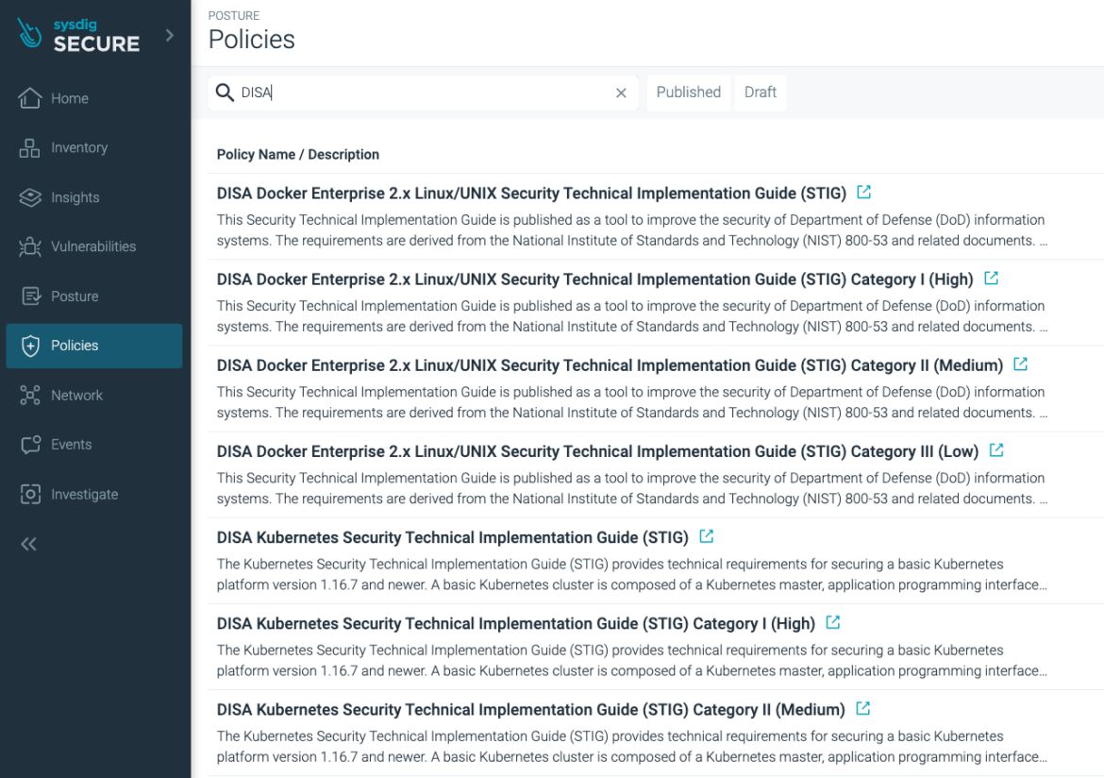Open the Vulnerabilities section icon
This screenshot has height=778, width=1104.
(x=32, y=246)
